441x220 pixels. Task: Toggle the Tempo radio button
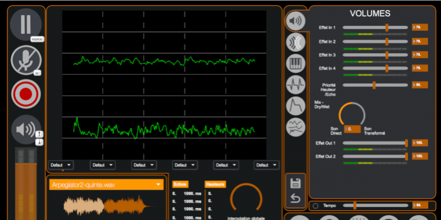click(315, 206)
